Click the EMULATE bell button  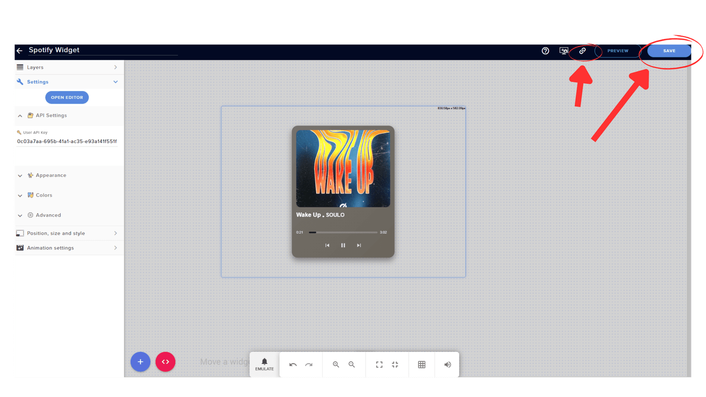pyautogui.click(x=264, y=364)
